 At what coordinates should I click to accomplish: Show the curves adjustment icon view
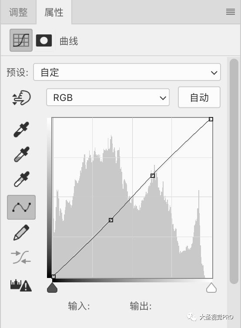(21, 40)
